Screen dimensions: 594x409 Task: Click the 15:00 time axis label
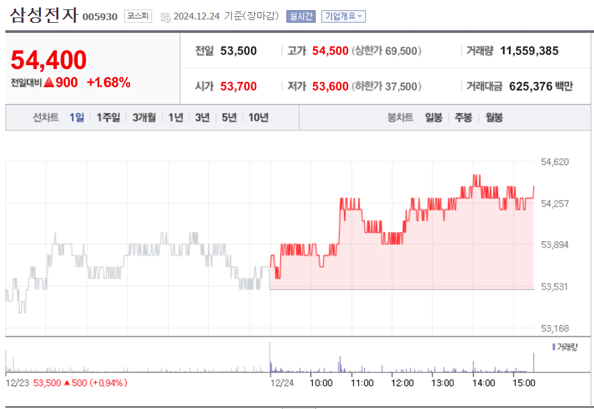click(524, 383)
